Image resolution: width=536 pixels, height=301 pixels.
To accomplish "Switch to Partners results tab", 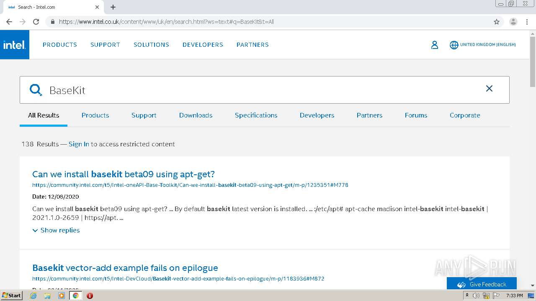I will pyautogui.click(x=369, y=115).
